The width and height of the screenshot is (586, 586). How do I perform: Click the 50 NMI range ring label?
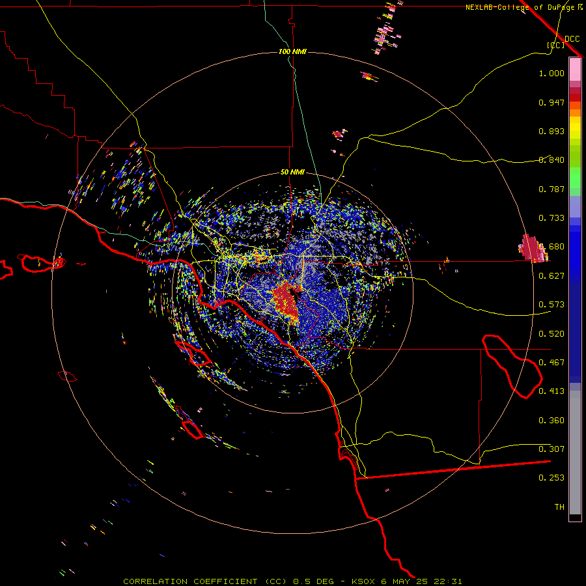(292, 173)
